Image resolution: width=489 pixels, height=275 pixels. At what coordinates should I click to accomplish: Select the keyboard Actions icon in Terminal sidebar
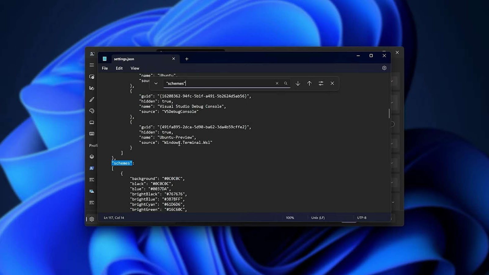tap(92, 134)
